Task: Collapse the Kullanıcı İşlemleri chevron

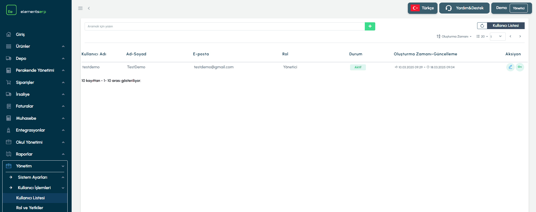Action: click(63, 188)
